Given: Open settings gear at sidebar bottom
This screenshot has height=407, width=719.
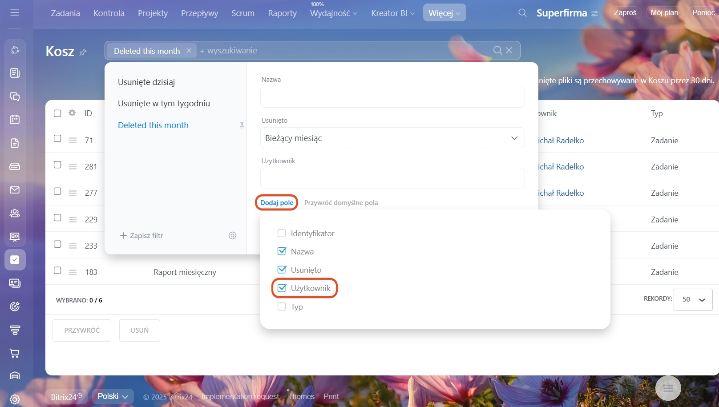Looking at the screenshot, I should [x=15, y=399].
